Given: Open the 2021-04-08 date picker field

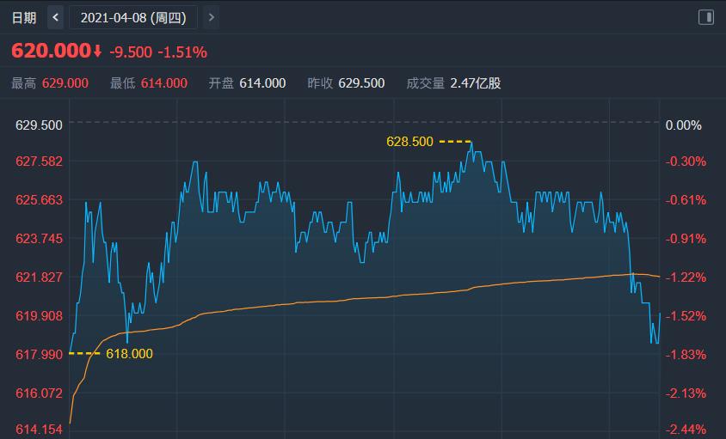Looking at the screenshot, I should click(x=133, y=16).
